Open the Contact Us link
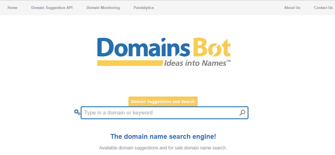335x155 pixels. coord(323,8)
